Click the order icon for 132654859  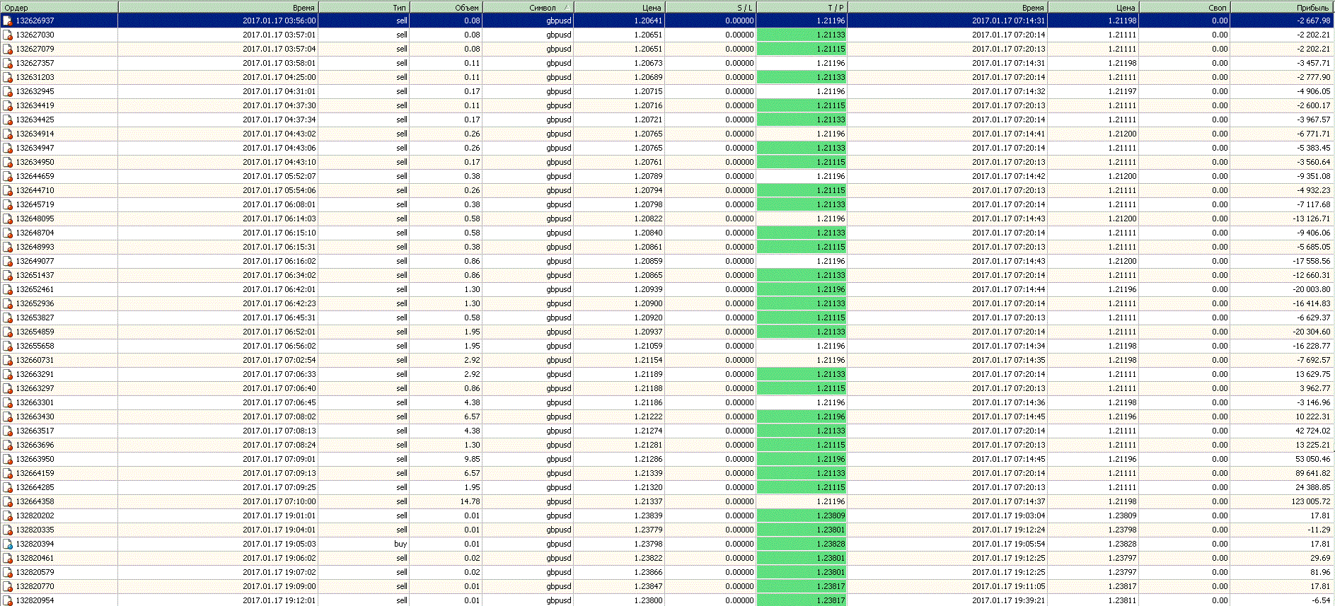8,332
